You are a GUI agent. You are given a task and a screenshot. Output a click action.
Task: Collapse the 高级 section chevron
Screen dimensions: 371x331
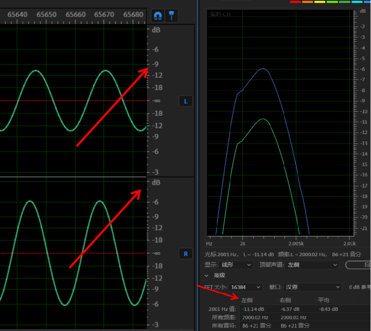(x=207, y=276)
